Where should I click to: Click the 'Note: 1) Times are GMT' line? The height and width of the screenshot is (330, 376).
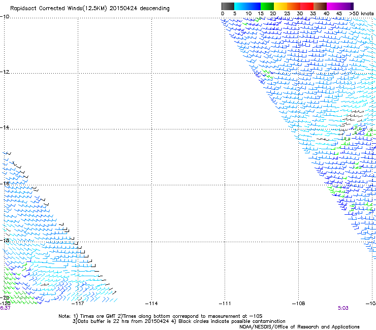[x=161, y=316]
